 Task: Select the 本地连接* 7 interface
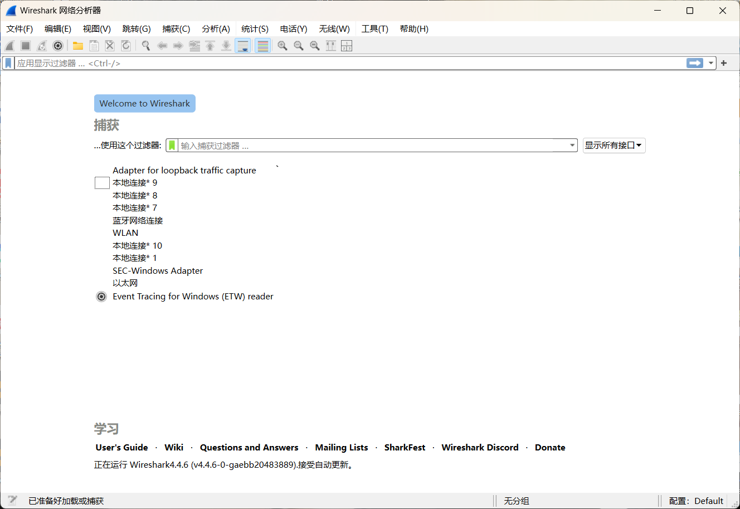[135, 208]
